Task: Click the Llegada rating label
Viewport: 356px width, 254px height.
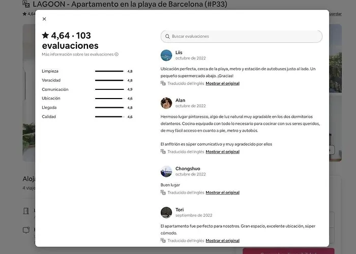Action: tap(49, 108)
